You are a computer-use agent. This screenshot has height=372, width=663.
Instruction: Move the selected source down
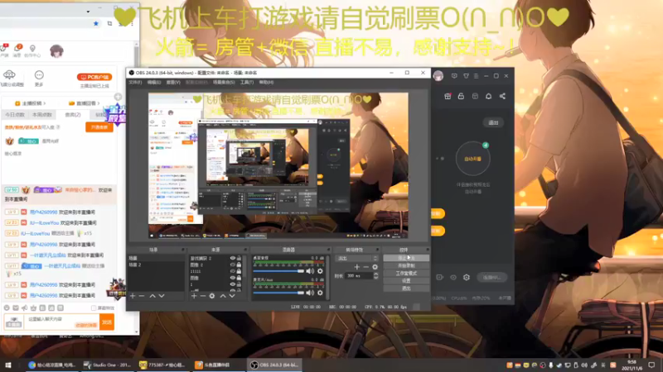[232, 296]
